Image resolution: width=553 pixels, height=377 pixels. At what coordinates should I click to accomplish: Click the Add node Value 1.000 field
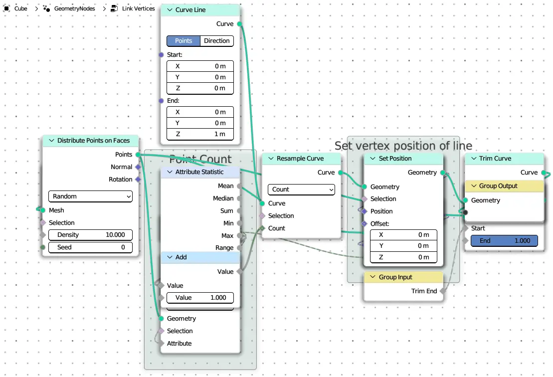[x=200, y=298]
